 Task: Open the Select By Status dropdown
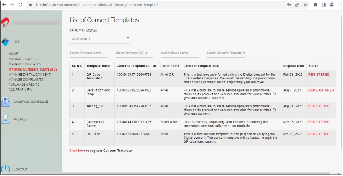100,39
